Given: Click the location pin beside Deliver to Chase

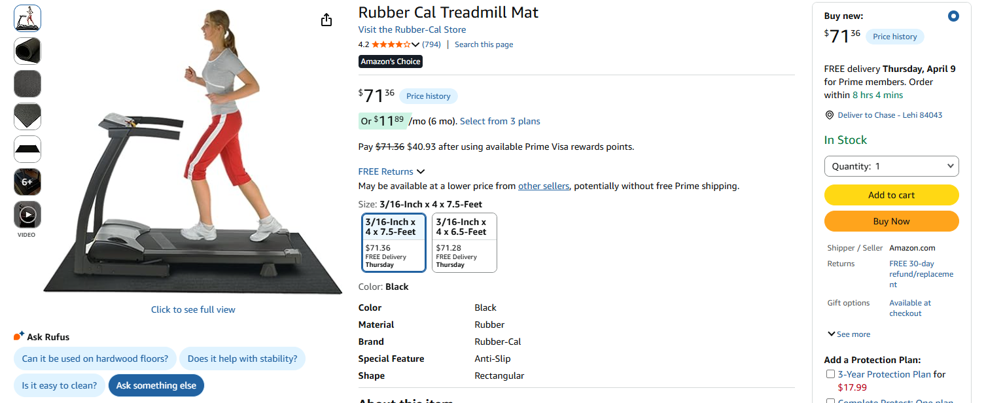Looking at the screenshot, I should [x=828, y=114].
